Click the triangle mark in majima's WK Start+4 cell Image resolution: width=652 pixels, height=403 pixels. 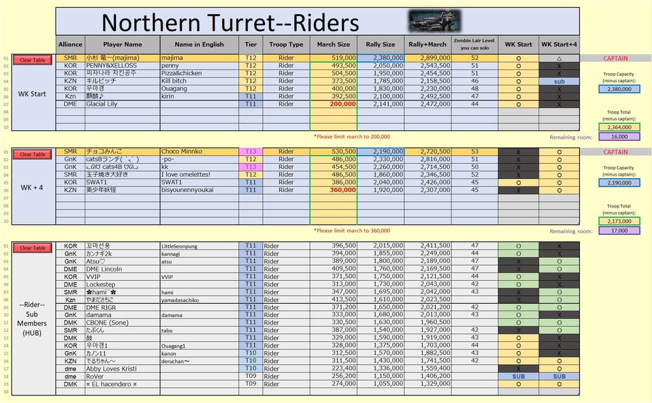tap(559, 58)
